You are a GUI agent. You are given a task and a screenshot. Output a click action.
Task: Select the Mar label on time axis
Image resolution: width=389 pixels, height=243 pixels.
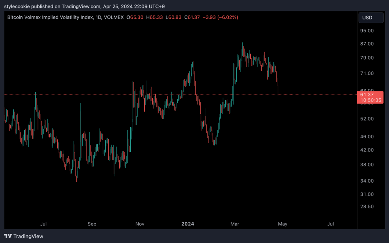(235, 224)
